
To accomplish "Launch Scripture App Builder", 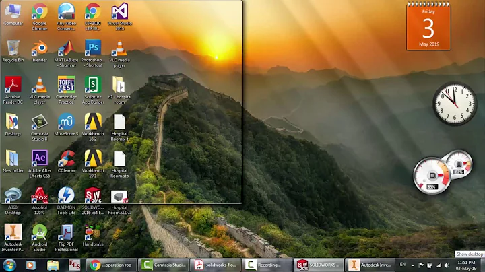I will click(x=93, y=91).
